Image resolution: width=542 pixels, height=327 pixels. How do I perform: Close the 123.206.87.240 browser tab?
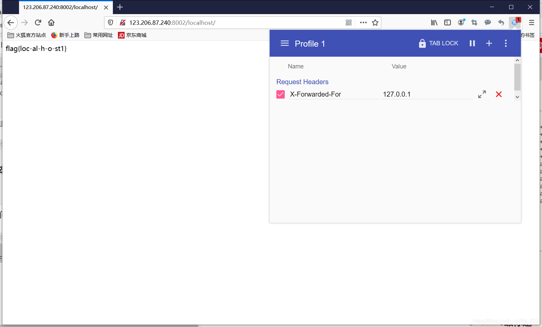(x=106, y=7)
